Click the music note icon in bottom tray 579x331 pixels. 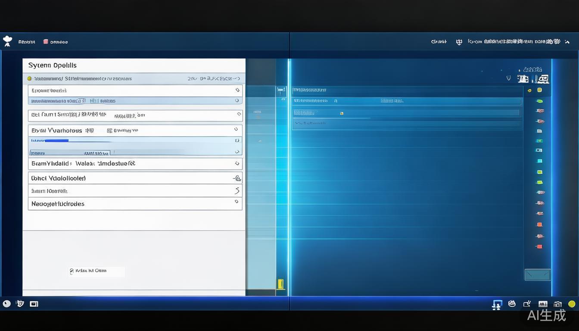497,305
